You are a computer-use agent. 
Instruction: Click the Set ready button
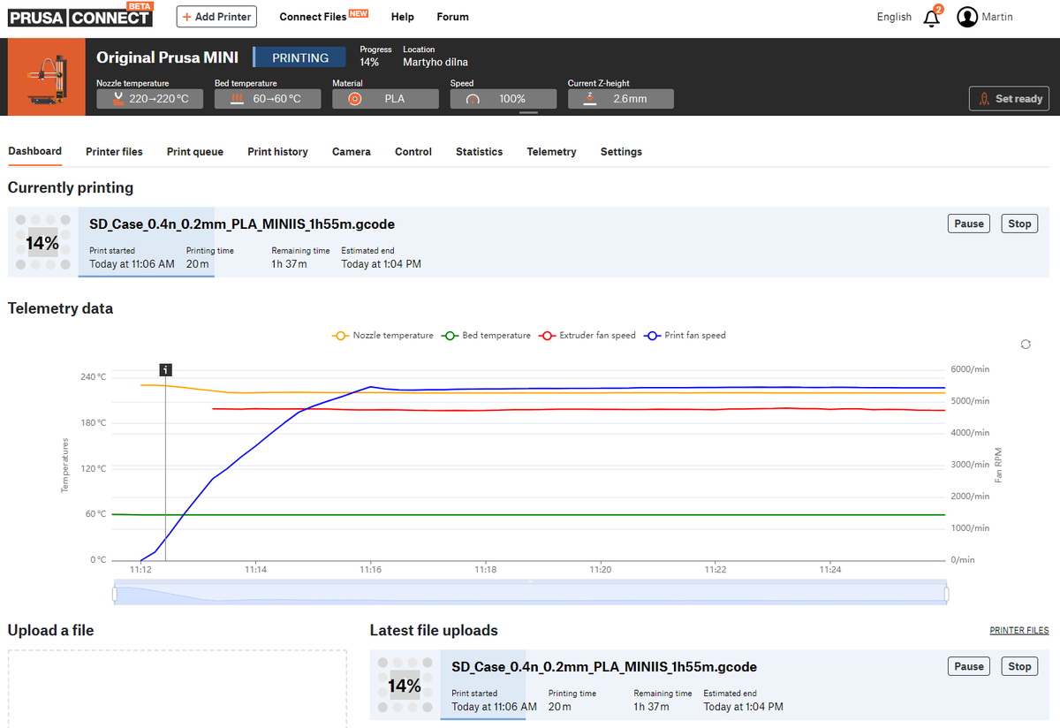[1009, 99]
